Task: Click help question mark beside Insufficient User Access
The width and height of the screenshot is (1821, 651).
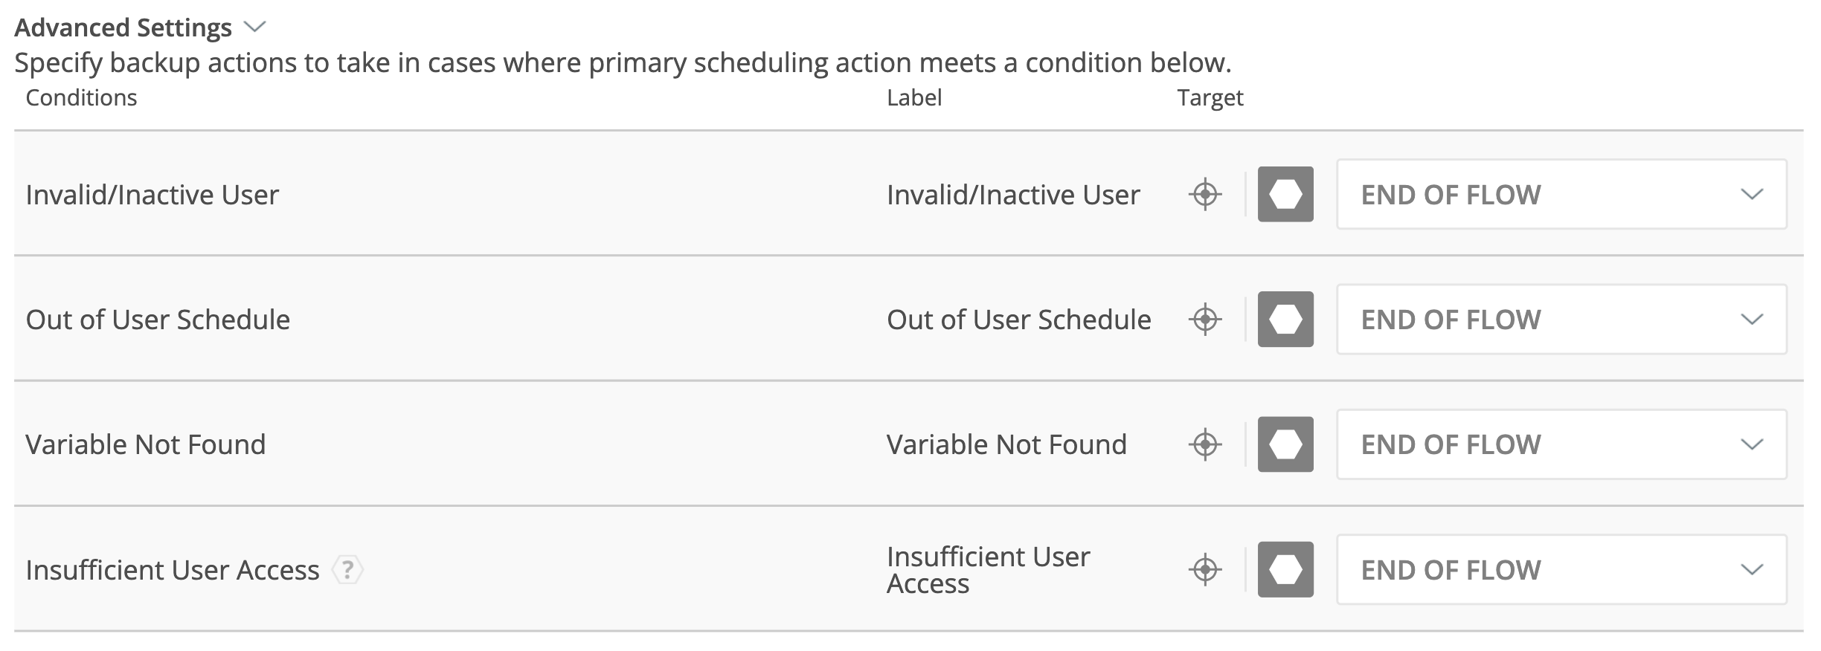Action: [x=347, y=570]
